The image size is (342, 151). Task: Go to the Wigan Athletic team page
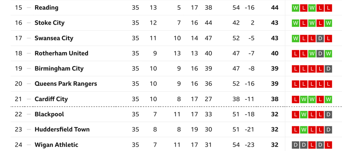pos(56,145)
